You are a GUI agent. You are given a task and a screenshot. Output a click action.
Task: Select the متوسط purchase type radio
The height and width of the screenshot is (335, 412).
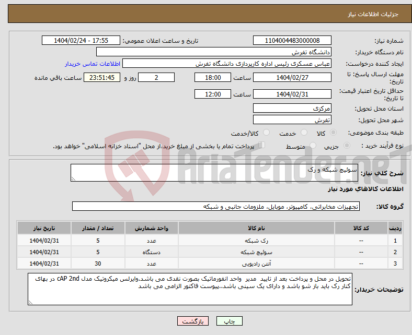coord(313,146)
